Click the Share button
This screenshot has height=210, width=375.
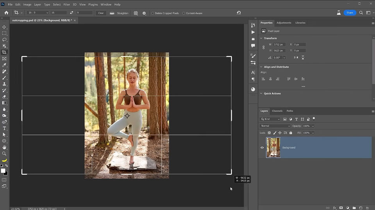pos(350,12)
